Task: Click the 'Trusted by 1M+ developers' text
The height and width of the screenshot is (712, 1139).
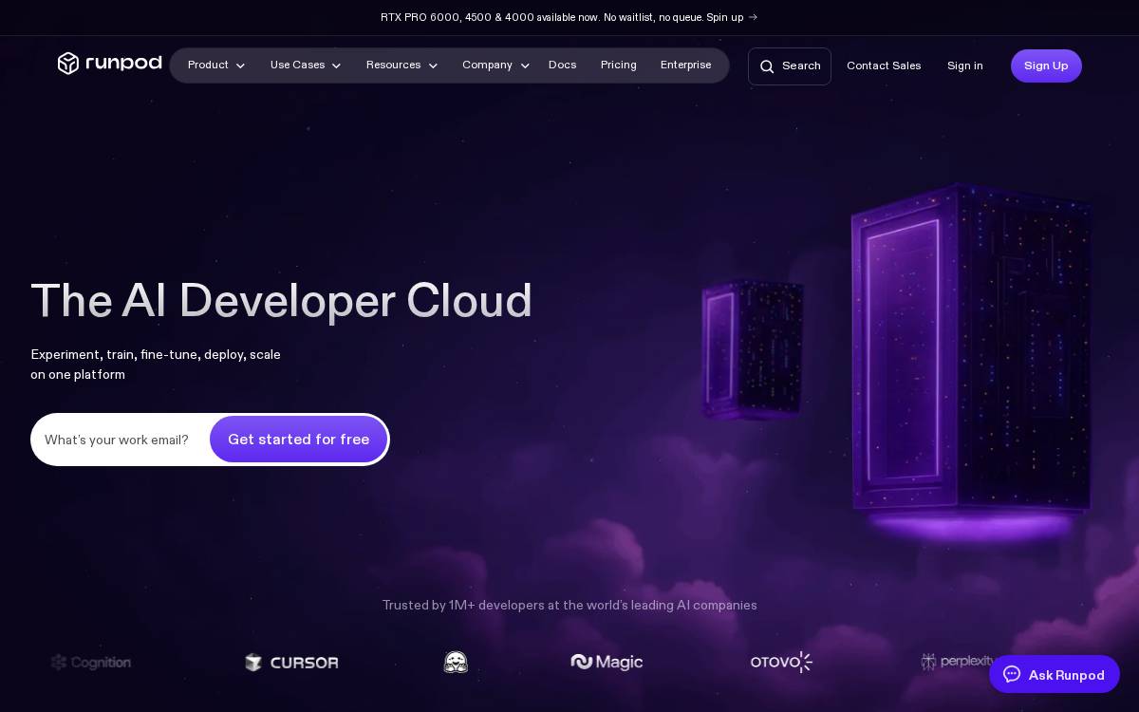Action: (569, 605)
